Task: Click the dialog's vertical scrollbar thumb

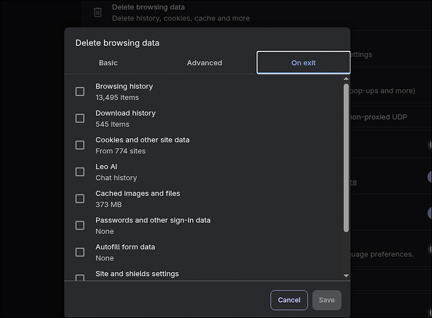Action: point(346,159)
